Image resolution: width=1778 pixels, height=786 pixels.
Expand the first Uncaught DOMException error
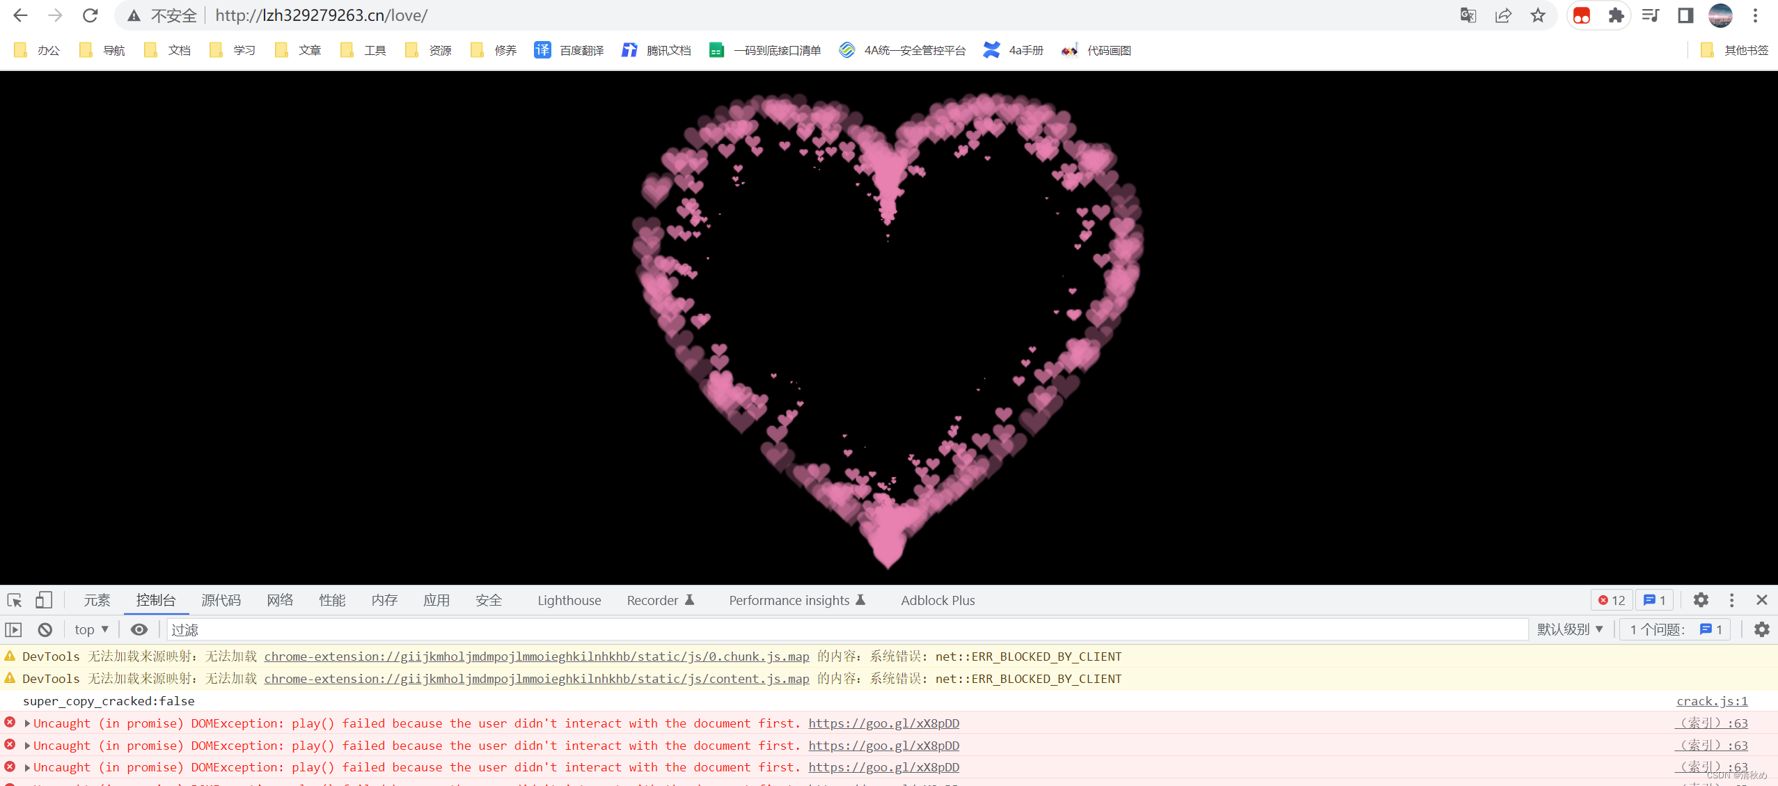tap(27, 724)
